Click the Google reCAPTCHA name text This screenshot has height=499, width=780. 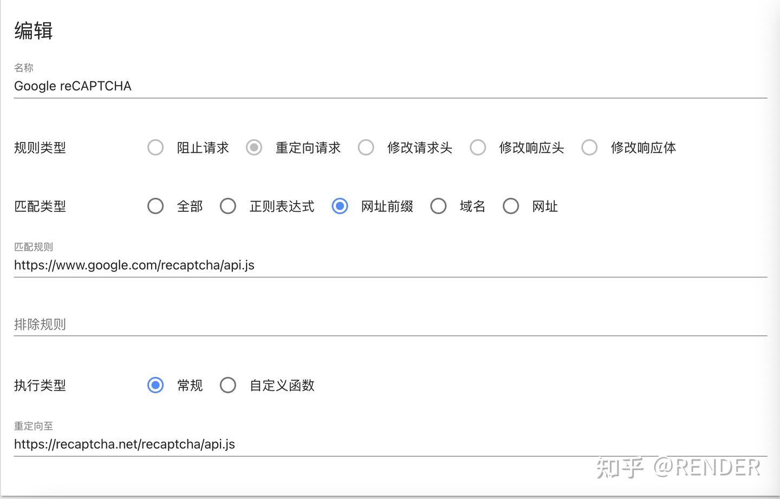(73, 86)
